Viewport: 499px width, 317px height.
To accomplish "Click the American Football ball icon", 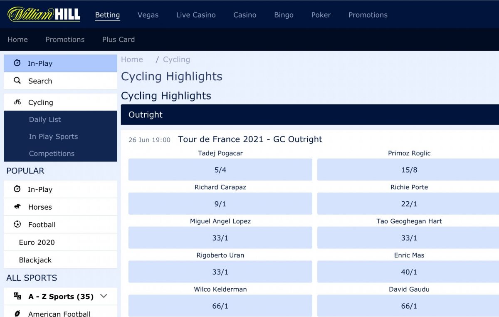I will coord(17,313).
